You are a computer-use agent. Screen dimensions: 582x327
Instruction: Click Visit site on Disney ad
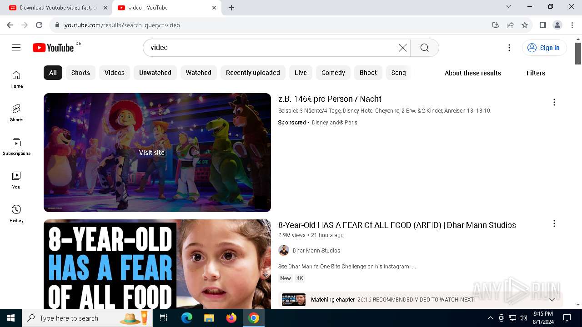152,153
